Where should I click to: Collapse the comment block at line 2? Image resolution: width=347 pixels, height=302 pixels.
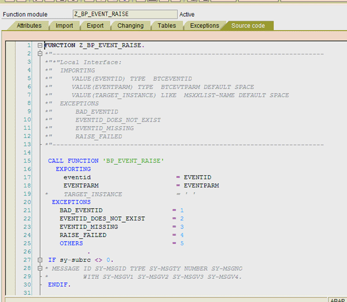coord(39,54)
